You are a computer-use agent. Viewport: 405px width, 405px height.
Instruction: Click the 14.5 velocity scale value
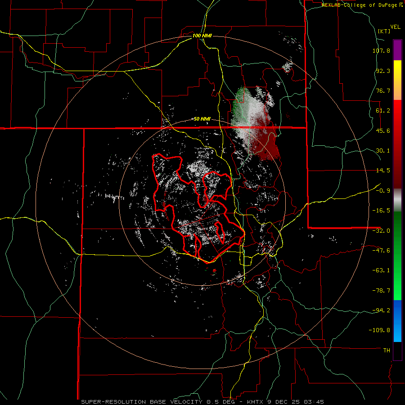click(x=383, y=171)
